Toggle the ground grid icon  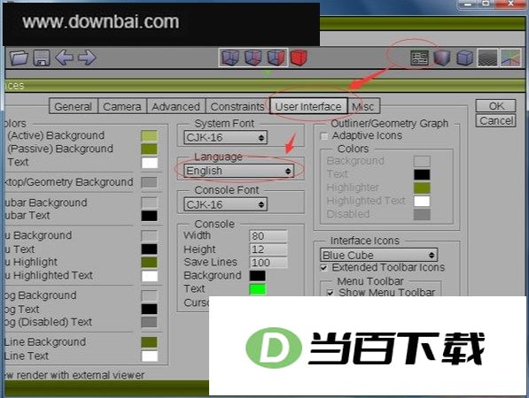(487, 57)
